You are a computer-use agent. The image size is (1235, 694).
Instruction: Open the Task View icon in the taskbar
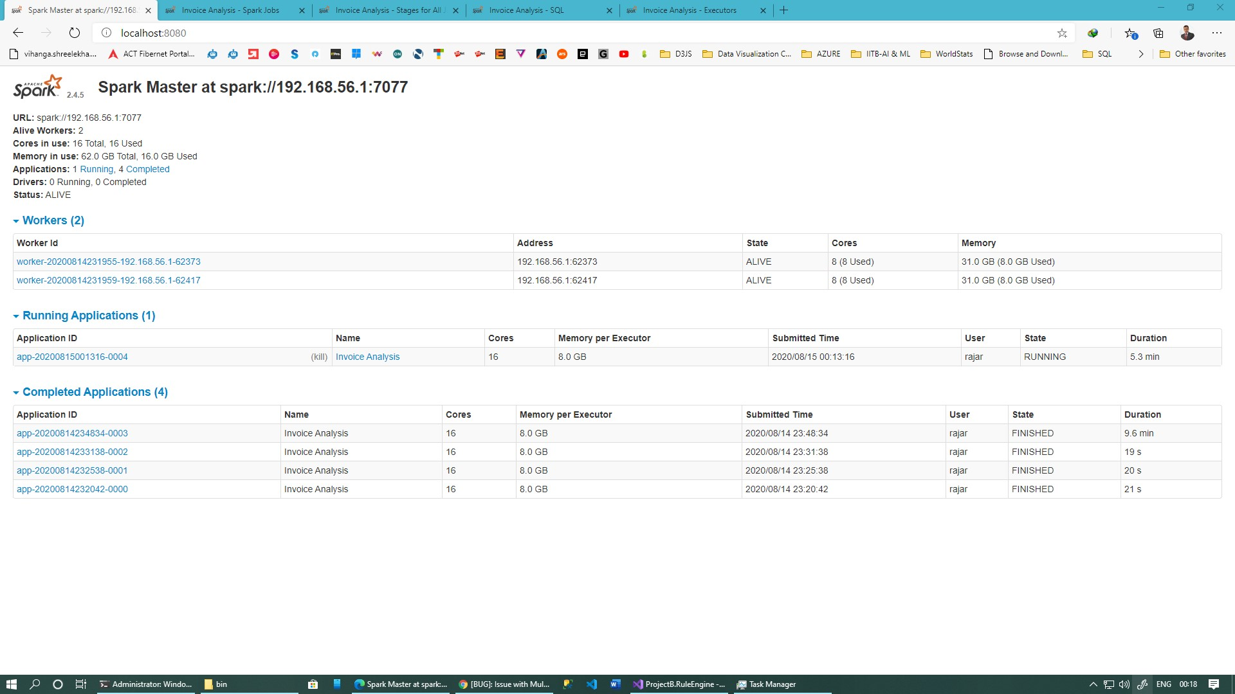(80, 684)
